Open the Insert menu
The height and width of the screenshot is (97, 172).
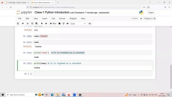point(45,19)
